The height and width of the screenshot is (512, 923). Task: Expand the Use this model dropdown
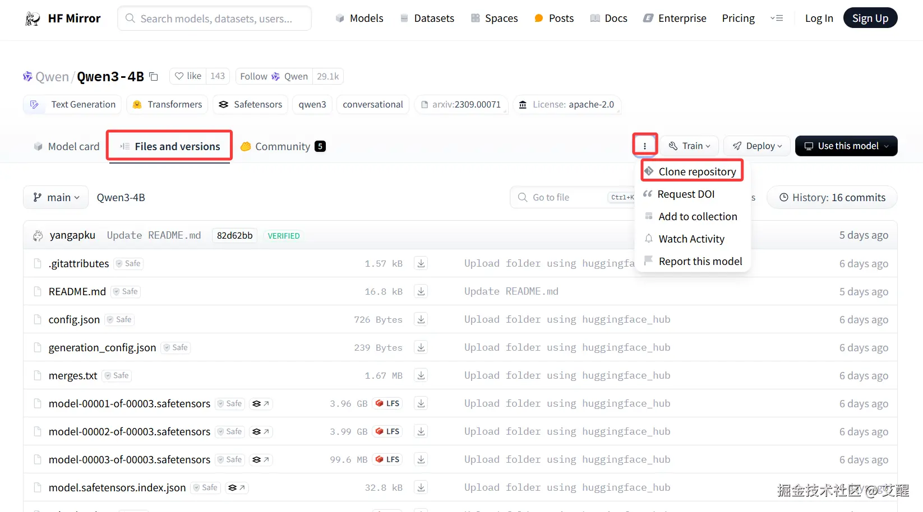pos(846,146)
